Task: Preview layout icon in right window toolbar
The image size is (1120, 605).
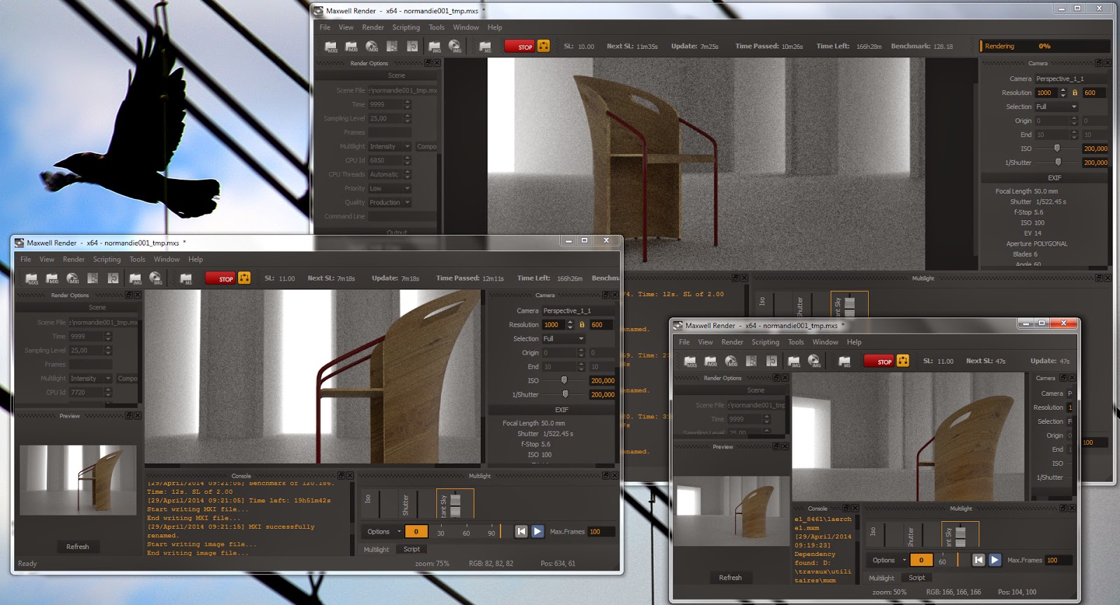Action: click(751, 362)
